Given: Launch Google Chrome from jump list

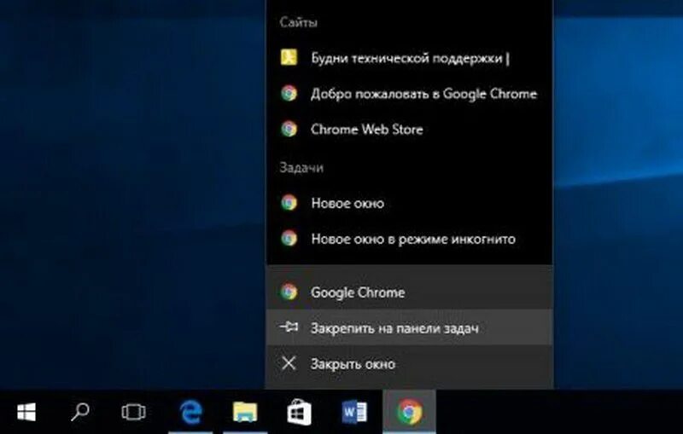Looking at the screenshot, I should [410, 292].
